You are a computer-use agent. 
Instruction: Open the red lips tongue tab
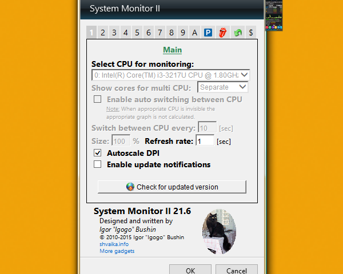pos(223,33)
